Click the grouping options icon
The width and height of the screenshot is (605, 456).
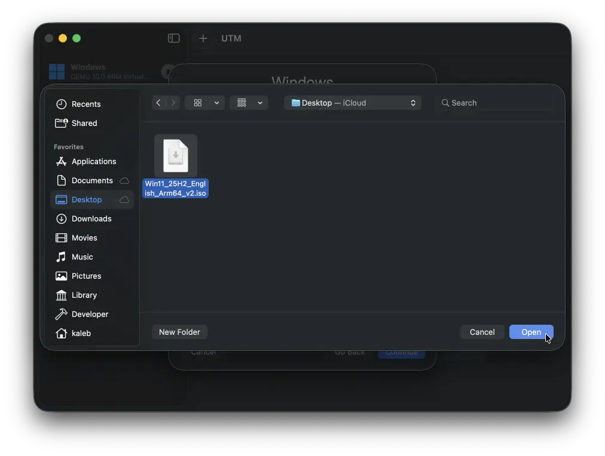coord(242,103)
